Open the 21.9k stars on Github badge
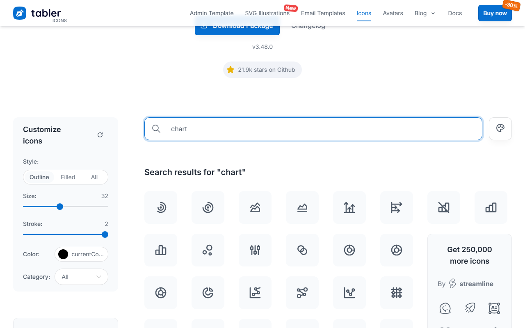Image resolution: width=525 pixels, height=328 pixels. 262,70
